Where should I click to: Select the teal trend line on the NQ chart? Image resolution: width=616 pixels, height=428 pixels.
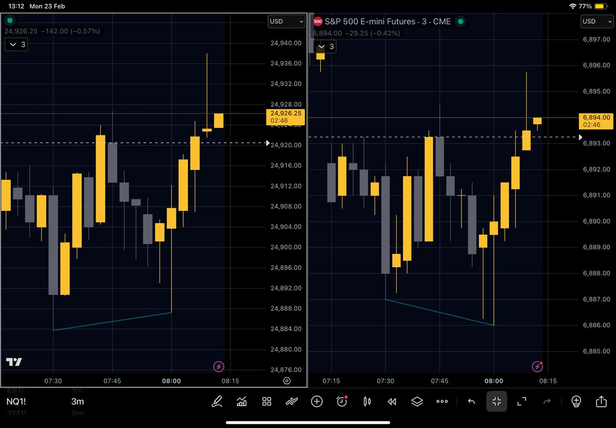coord(112,321)
